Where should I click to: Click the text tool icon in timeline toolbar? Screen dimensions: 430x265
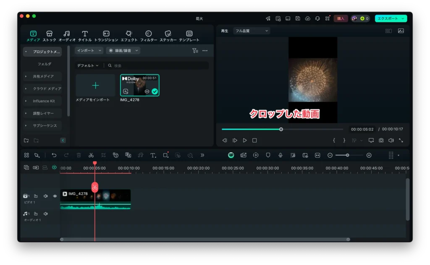153,155
